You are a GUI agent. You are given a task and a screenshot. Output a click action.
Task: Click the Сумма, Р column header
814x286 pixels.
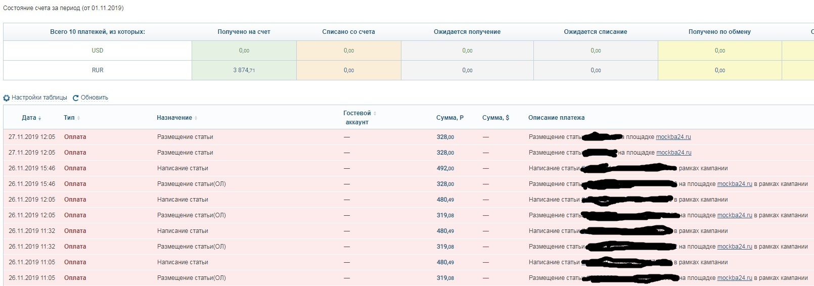(x=449, y=118)
